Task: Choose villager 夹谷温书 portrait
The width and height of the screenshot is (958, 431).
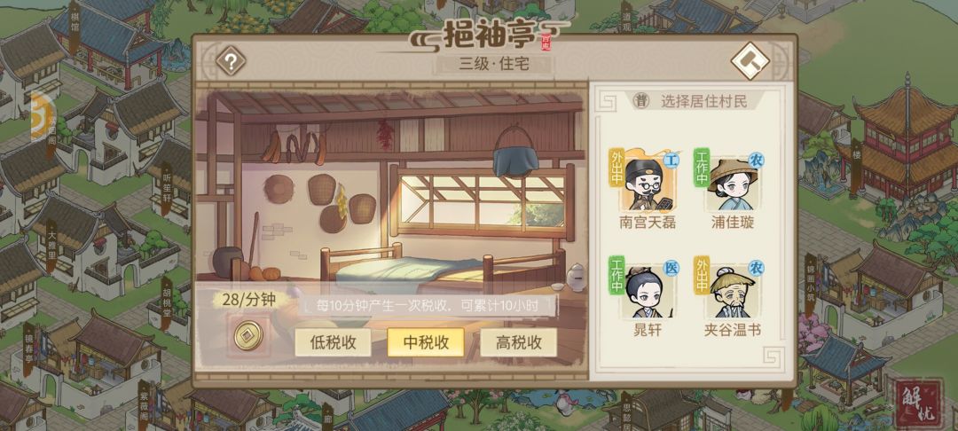Action: click(x=732, y=291)
